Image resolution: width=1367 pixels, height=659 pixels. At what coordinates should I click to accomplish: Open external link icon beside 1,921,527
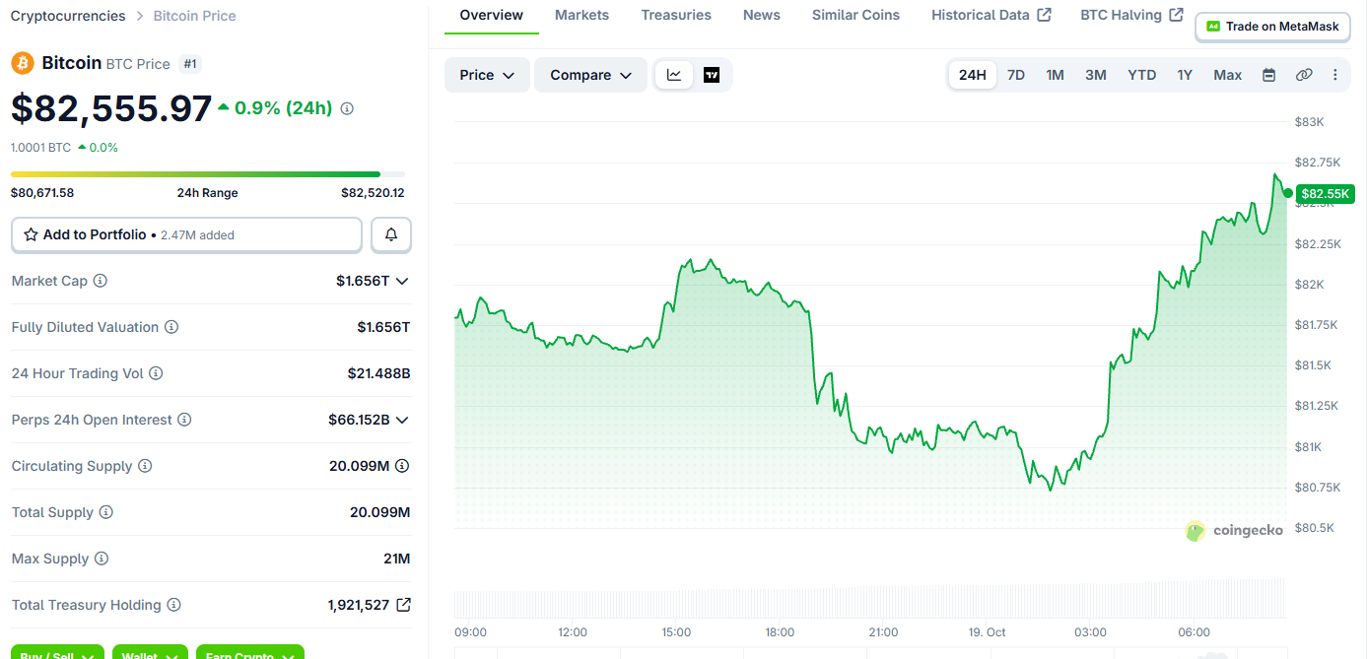pos(403,605)
